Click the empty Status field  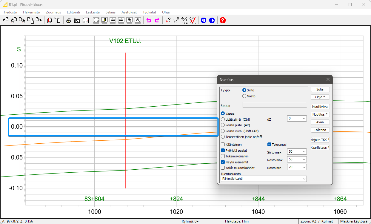tap(274, 105)
